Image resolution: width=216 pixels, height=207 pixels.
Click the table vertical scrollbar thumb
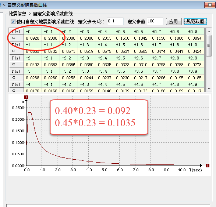pyautogui.click(x=209, y=46)
